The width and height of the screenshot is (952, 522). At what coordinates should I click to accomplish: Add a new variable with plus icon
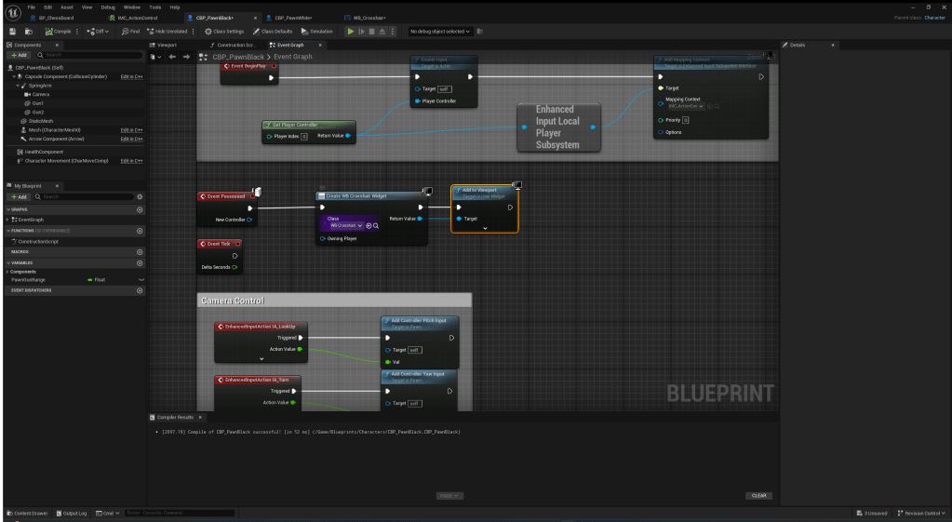(x=140, y=264)
